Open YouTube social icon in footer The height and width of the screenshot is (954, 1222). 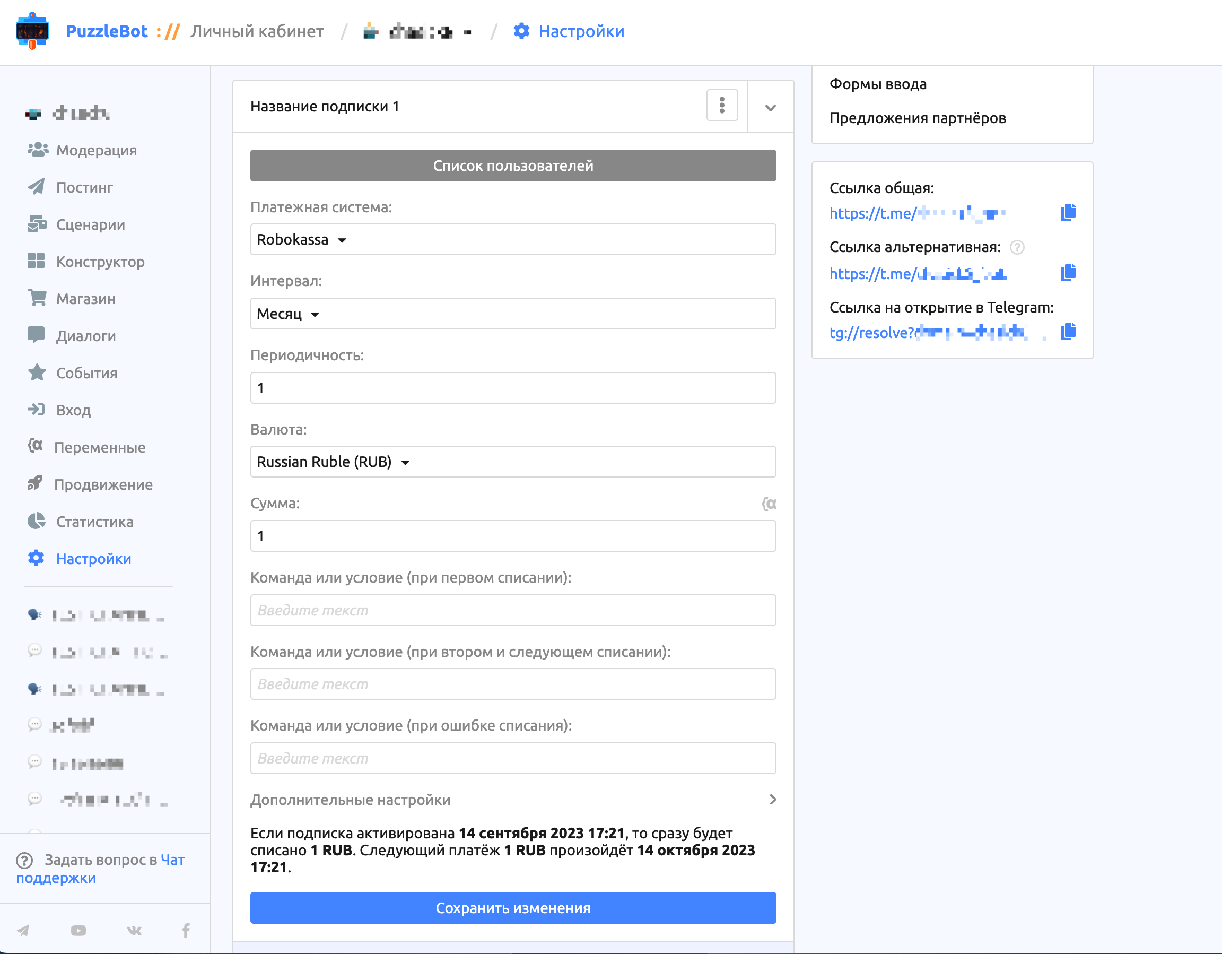click(x=78, y=931)
